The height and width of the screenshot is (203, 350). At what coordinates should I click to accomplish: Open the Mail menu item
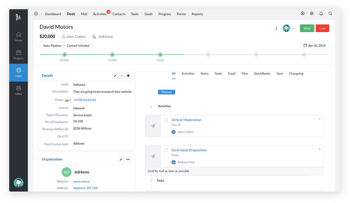point(84,14)
